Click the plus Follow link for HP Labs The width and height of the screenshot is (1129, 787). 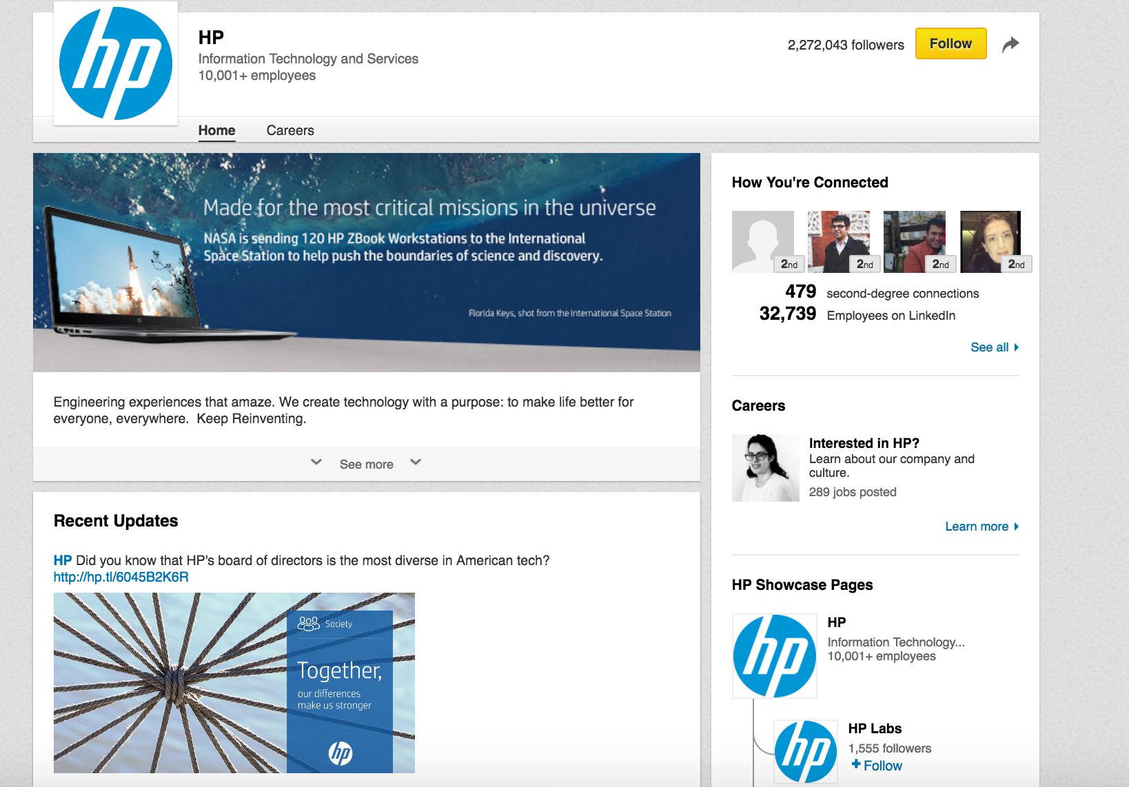coord(876,766)
